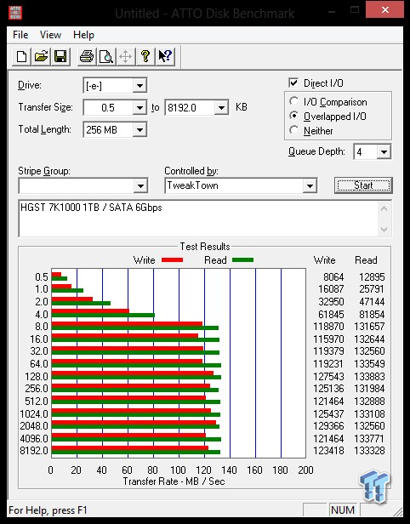Open About with the question mark icon
Screen dimensions: 410x524
click(145, 56)
